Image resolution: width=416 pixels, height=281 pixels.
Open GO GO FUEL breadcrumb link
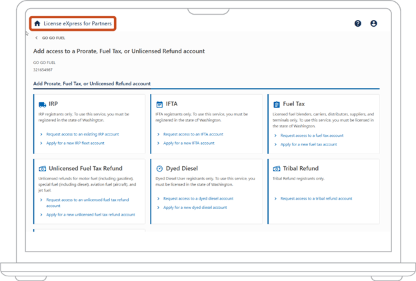pos(53,38)
